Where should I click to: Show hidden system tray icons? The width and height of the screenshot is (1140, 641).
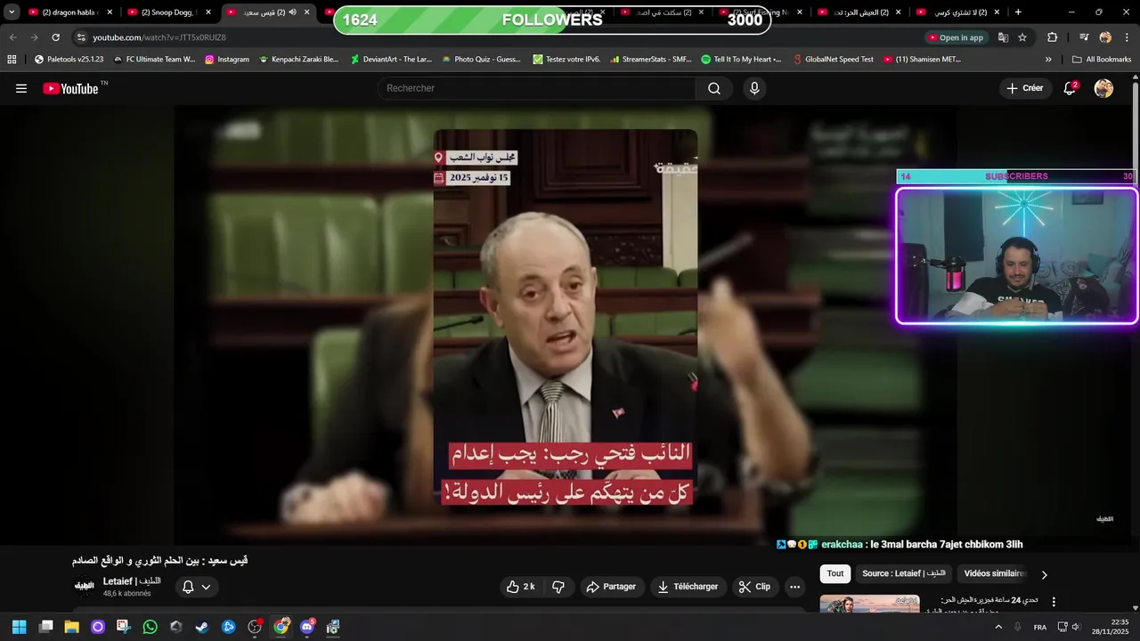tap(998, 627)
